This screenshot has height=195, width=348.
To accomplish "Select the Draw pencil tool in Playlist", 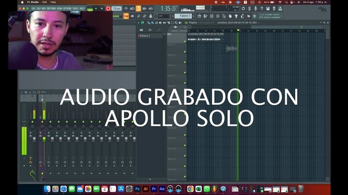I will click(149, 23).
